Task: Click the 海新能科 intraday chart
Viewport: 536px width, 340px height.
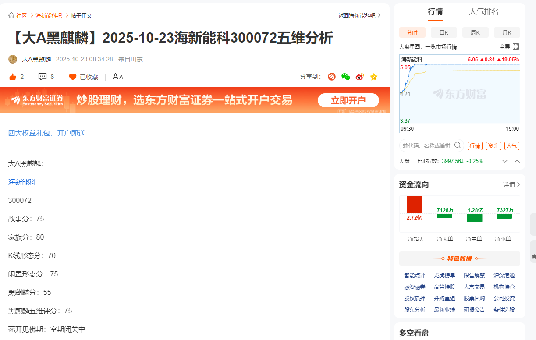Action: point(460,94)
